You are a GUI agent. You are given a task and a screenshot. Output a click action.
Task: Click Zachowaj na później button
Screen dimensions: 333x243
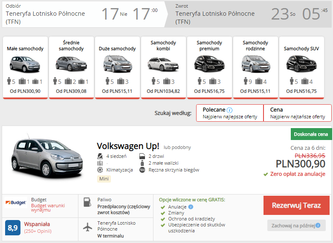pyautogui.click(x=296, y=226)
